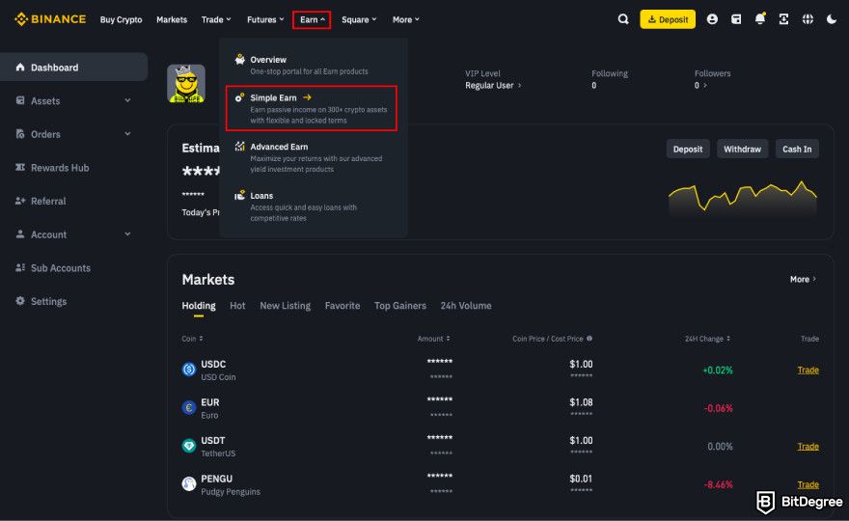
Task: Click the EUR coin icon
Action: click(189, 407)
